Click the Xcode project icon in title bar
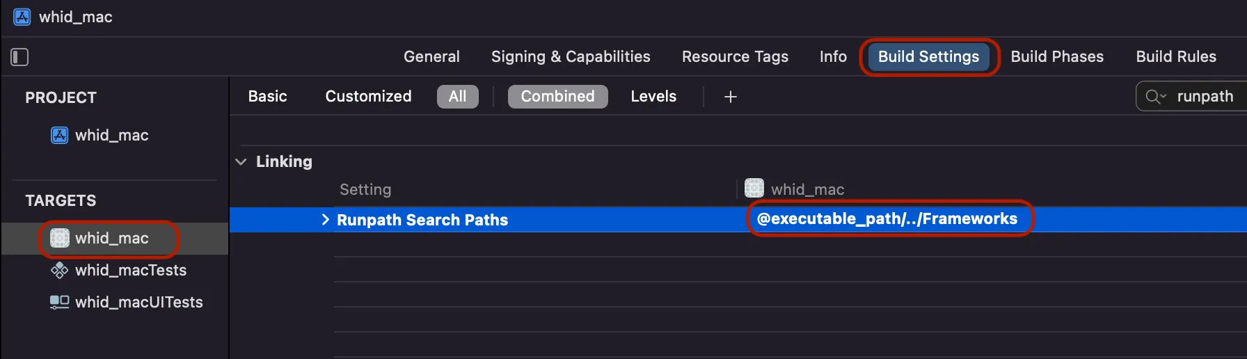The image size is (1247, 359). point(22,17)
